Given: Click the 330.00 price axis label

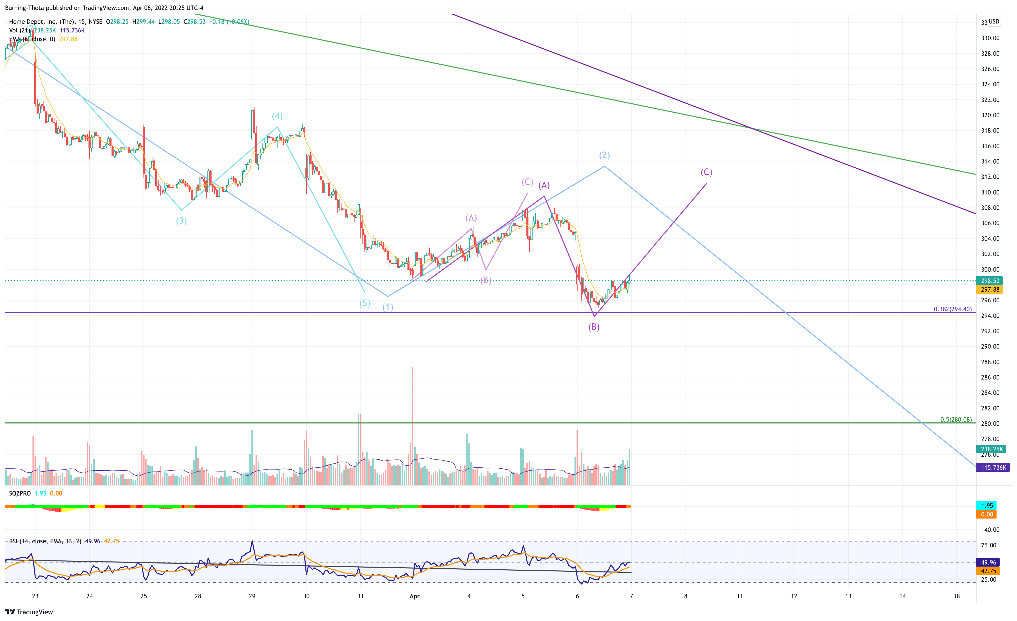Looking at the screenshot, I should coord(990,38).
